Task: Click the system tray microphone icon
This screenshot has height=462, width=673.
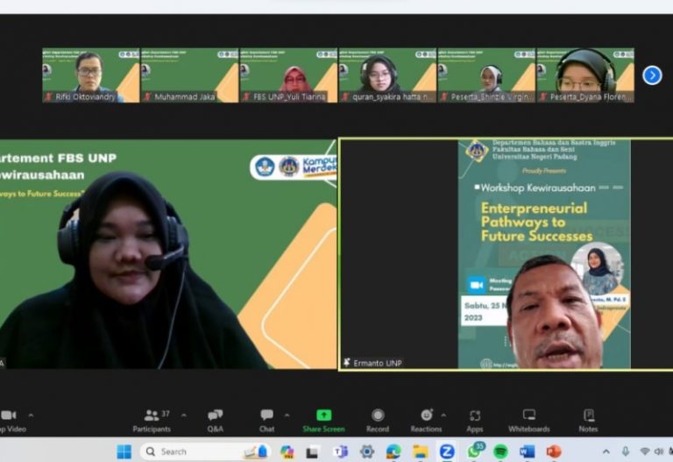Action: point(626,451)
